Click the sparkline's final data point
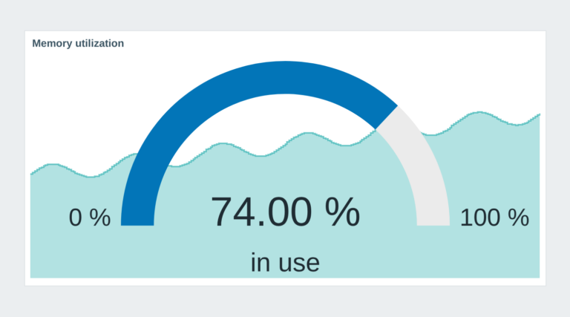This screenshot has height=317, width=570. pos(539,114)
